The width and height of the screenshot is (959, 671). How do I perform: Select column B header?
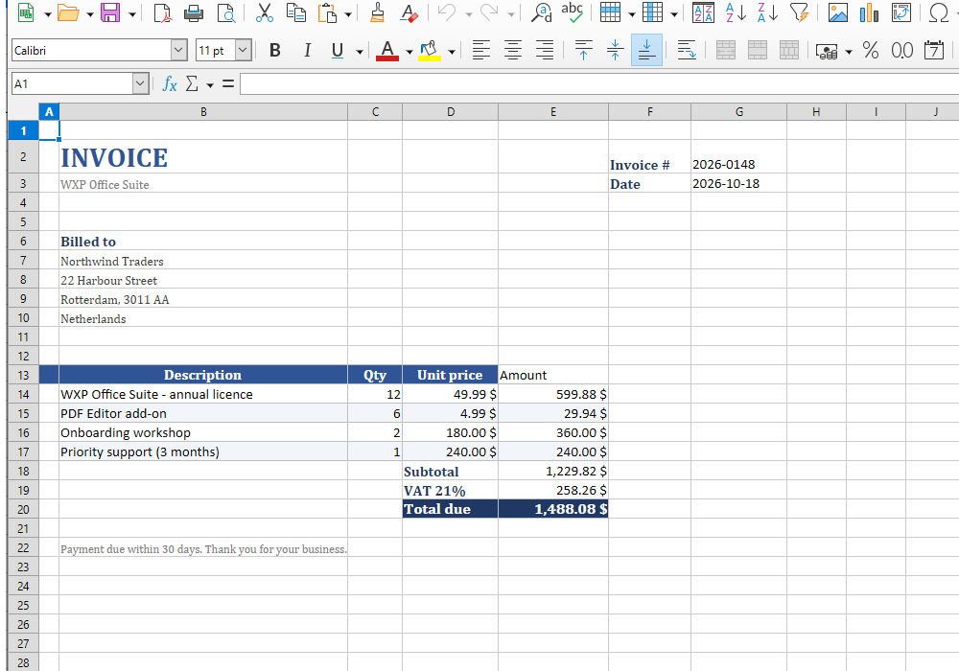point(203,112)
